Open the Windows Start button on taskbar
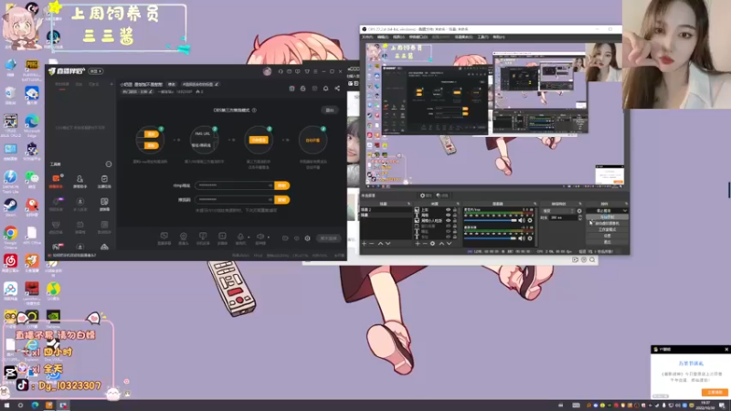 click(6, 406)
